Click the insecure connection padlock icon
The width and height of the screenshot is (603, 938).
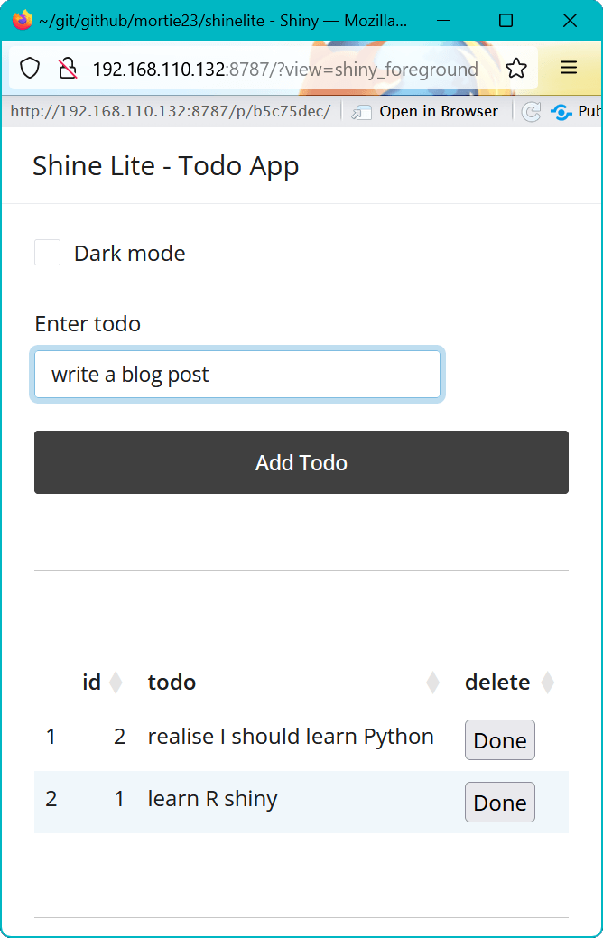pyautogui.click(x=68, y=69)
